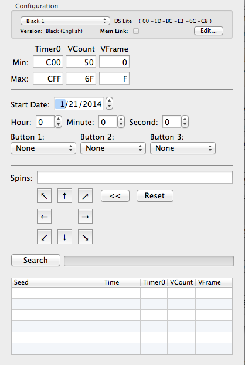
Task: Click the down-left spin arrow button
Action: pos(44,236)
